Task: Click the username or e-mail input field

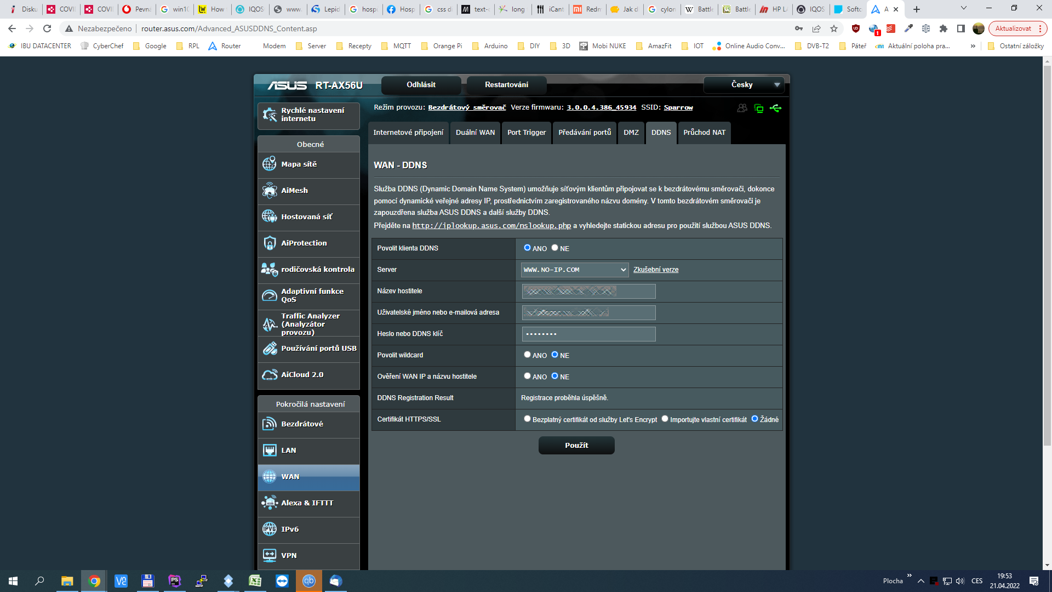Action: (588, 312)
